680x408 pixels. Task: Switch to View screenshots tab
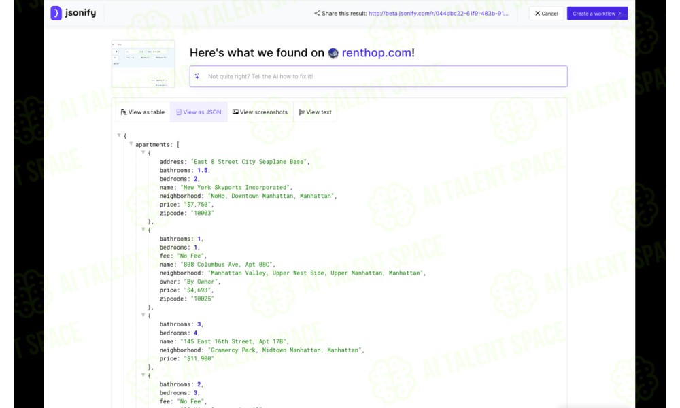click(x=260, y=112)
